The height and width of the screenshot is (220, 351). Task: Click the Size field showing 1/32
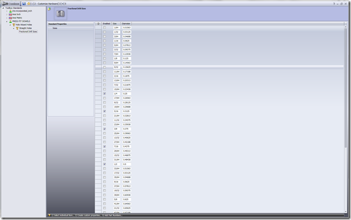point(117,32)
